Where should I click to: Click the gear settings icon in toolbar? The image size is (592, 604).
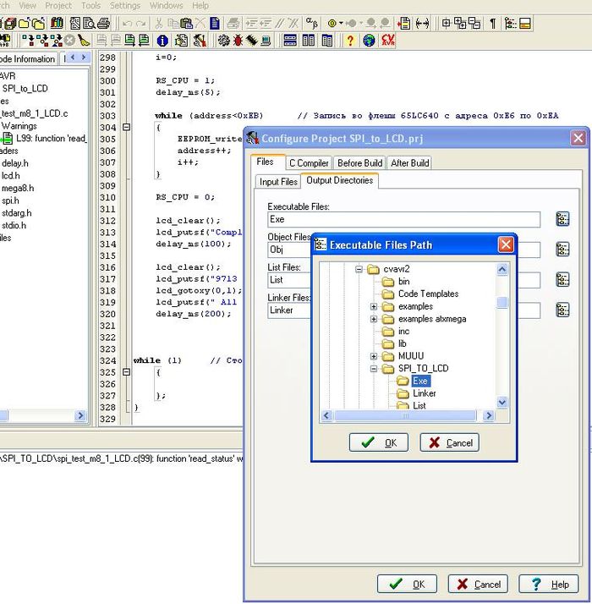point(223,40)
